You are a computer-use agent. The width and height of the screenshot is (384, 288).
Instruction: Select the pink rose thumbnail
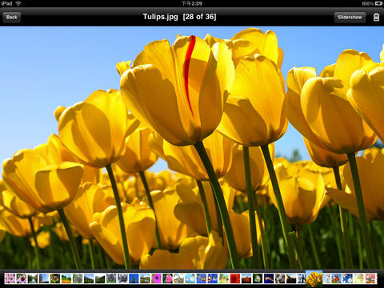coord(168,278)
